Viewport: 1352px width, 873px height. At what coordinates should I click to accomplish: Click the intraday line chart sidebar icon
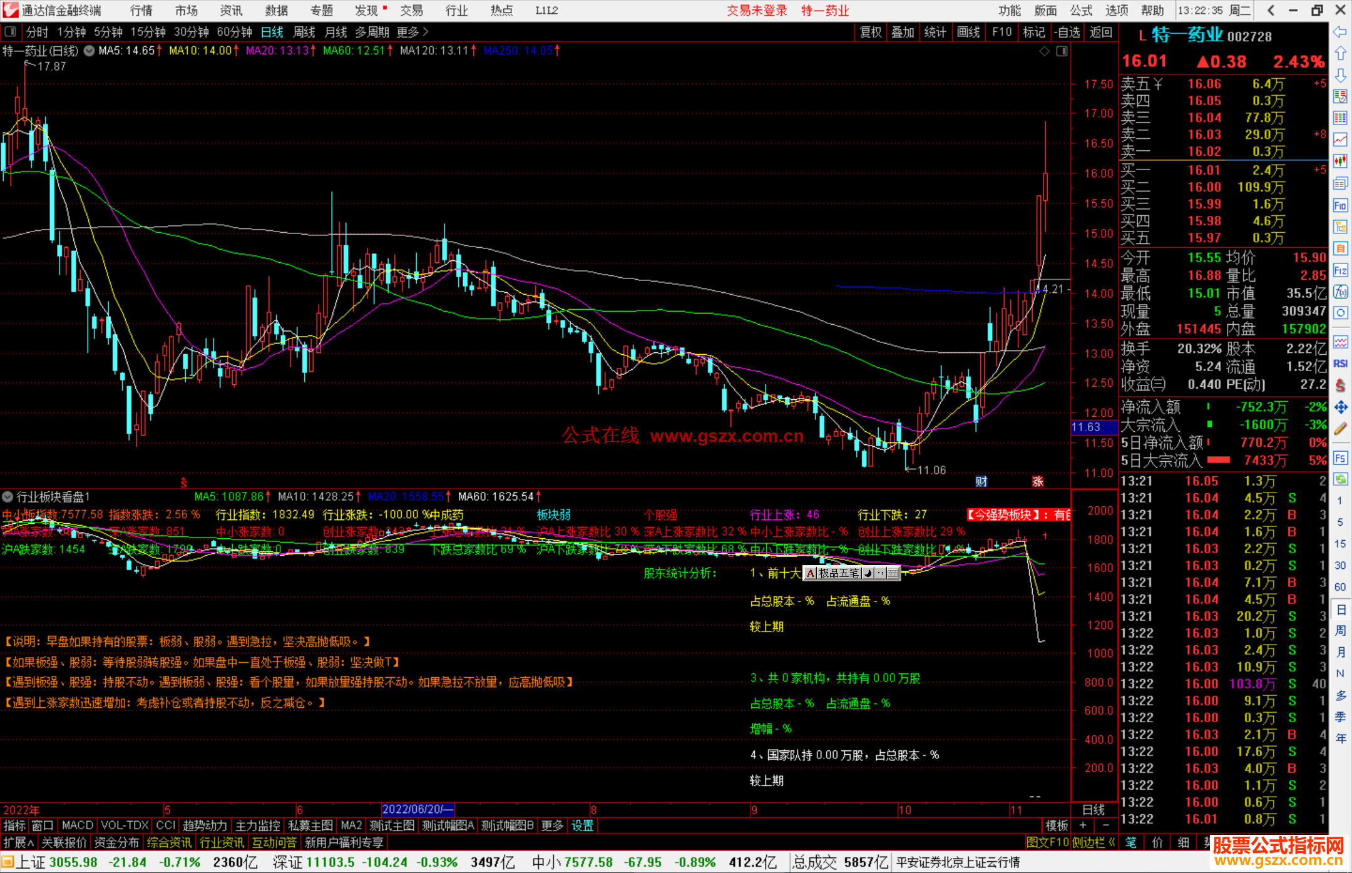point(1340,140)
